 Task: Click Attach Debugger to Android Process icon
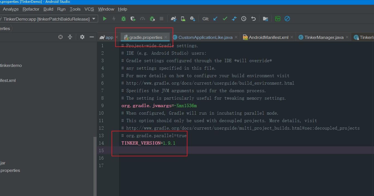pos(152,19)
